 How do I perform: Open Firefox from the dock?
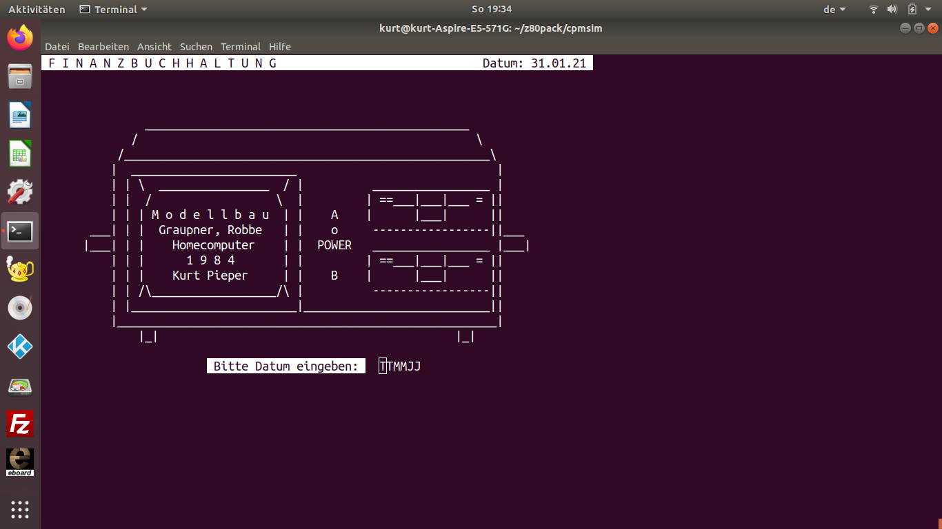pyautogui.click(x=20, y=37)
